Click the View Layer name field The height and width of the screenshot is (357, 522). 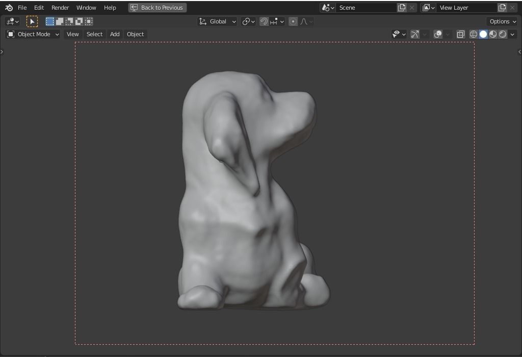(x=467, y=8)
